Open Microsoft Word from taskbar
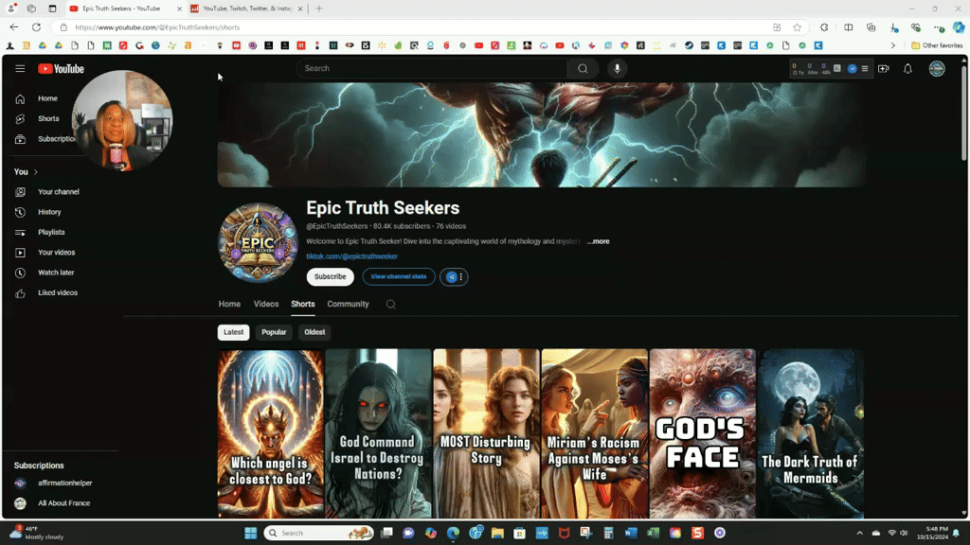This screenshot has width=970, height=545. 630,533
